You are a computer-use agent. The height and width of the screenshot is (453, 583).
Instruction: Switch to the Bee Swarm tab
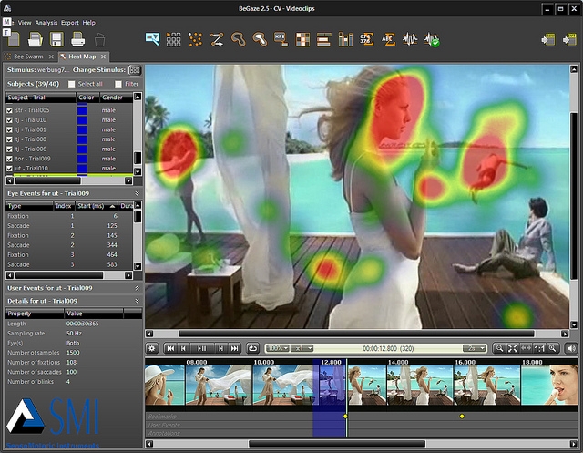pos(30,57)
